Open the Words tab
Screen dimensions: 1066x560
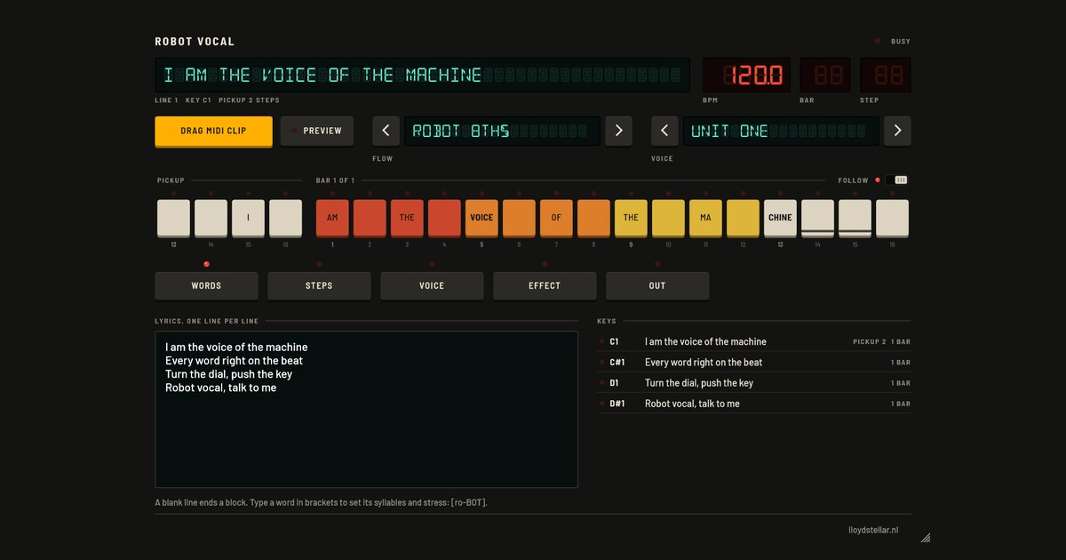206,285
